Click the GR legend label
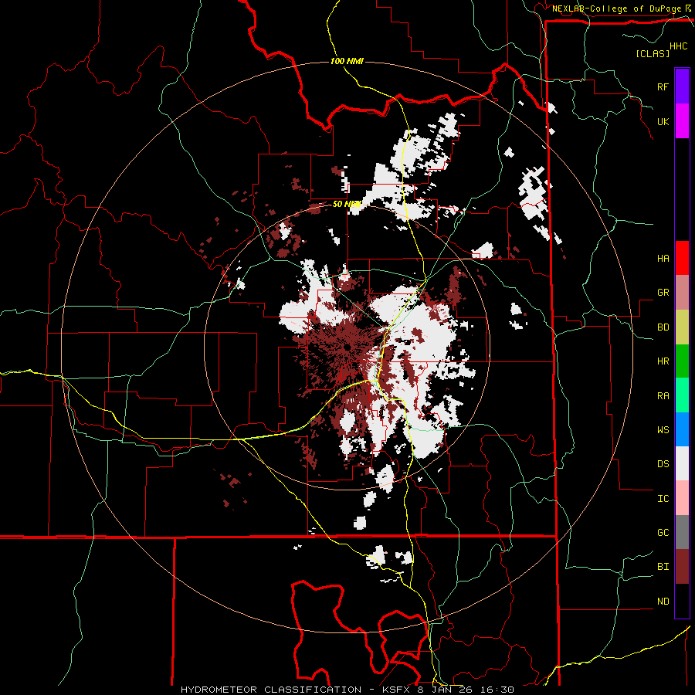Screen dimensions: 695x695 click(x=663, y=293)
